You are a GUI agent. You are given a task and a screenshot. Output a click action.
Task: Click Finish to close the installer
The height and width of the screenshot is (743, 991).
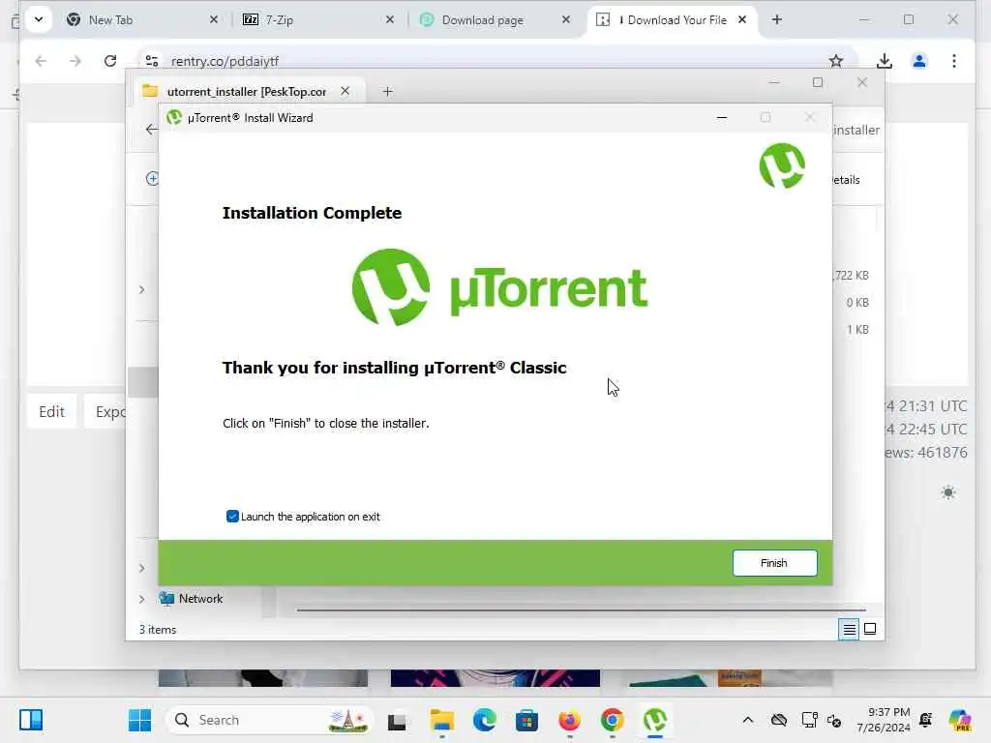[x=774, y=563]
